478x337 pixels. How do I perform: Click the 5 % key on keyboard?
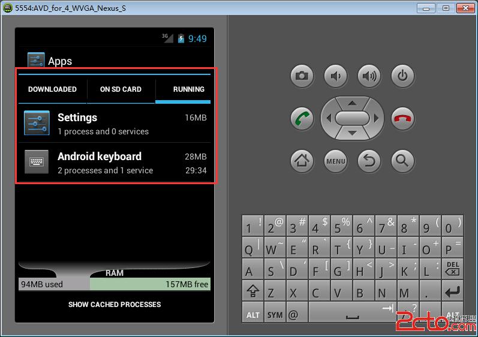[341, 225]
